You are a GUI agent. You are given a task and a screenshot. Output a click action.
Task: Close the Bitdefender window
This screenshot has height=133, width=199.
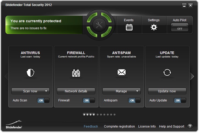click(190, 5)
